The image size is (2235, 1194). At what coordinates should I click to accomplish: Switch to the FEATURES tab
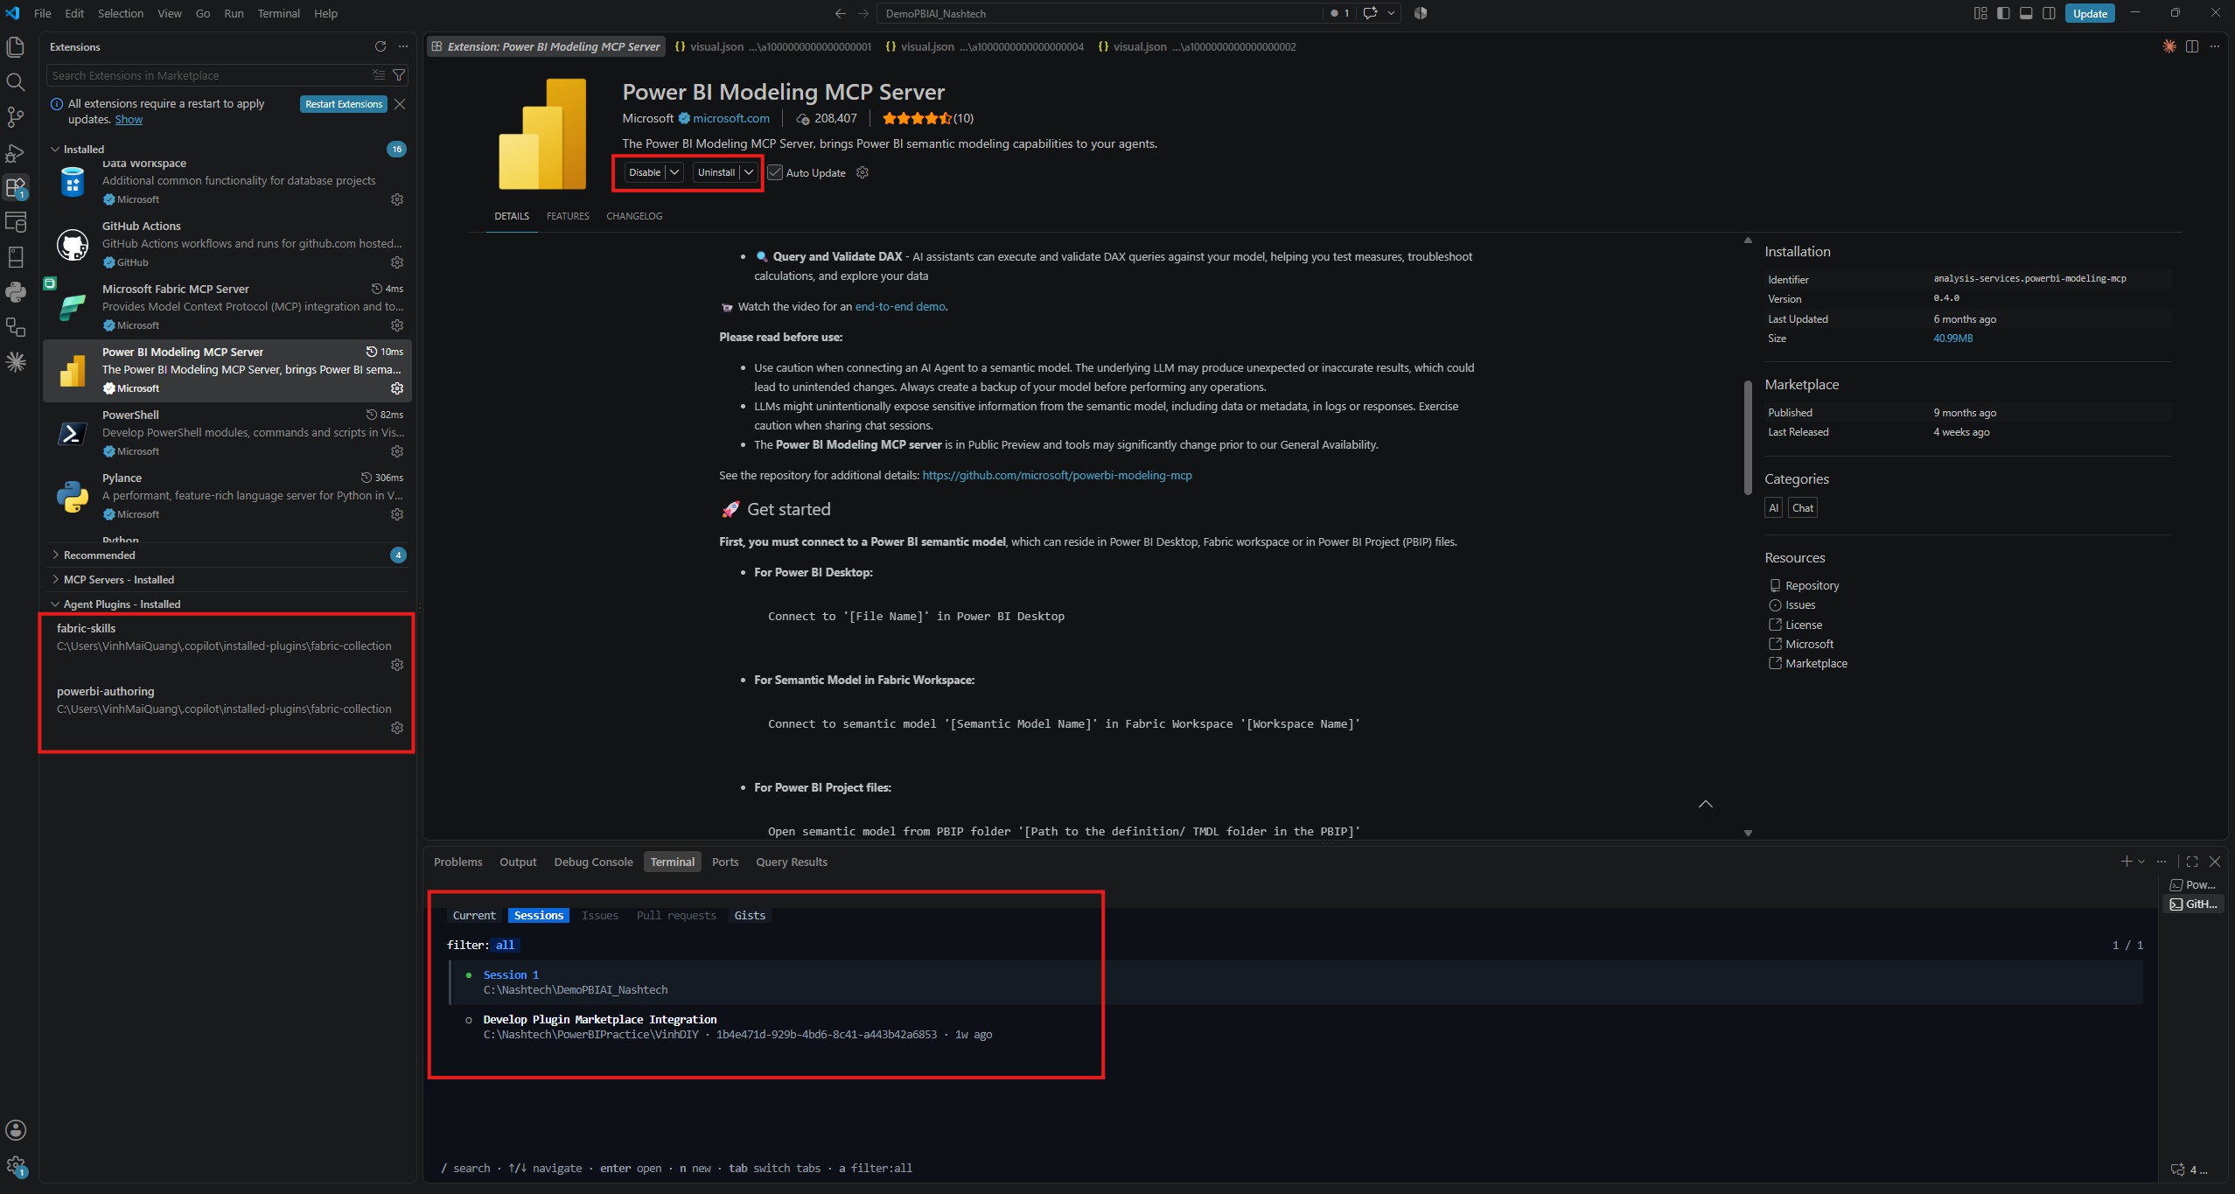[x=568, y=216]
